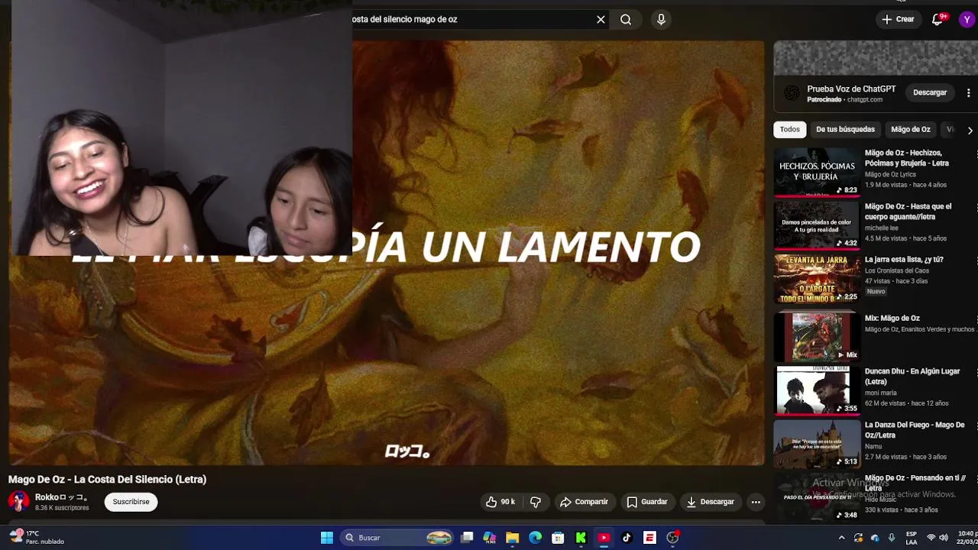
Task: Subscribe with Suscribirse button
Action: (131, 502)
